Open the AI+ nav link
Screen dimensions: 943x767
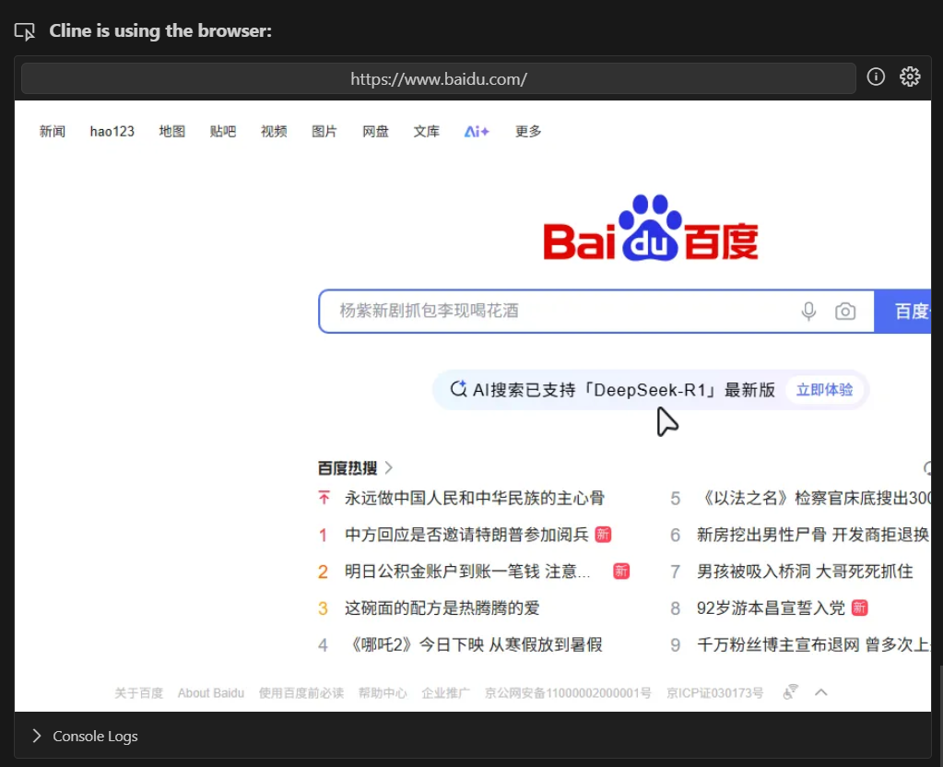(x=477, y=131)
